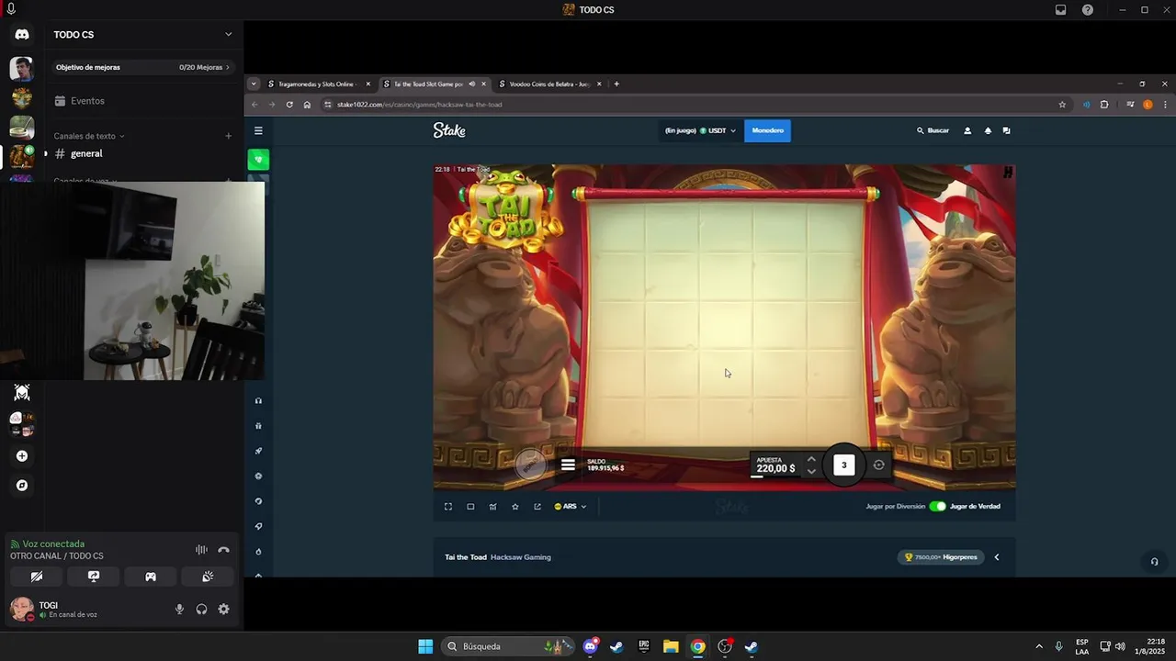Enter fullscreen game mode
The height and width of the screenshot is (661, 1176).
click(x=448, y=506)
